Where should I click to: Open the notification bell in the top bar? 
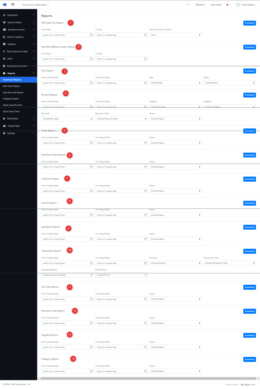pos(227,5)
